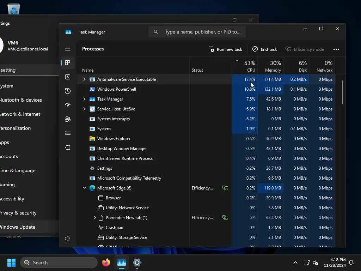Click the End task button

(264, 49)
